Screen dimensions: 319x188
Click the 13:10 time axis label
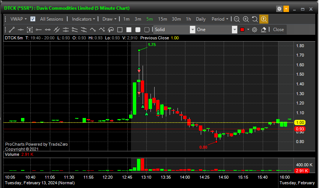146,177
